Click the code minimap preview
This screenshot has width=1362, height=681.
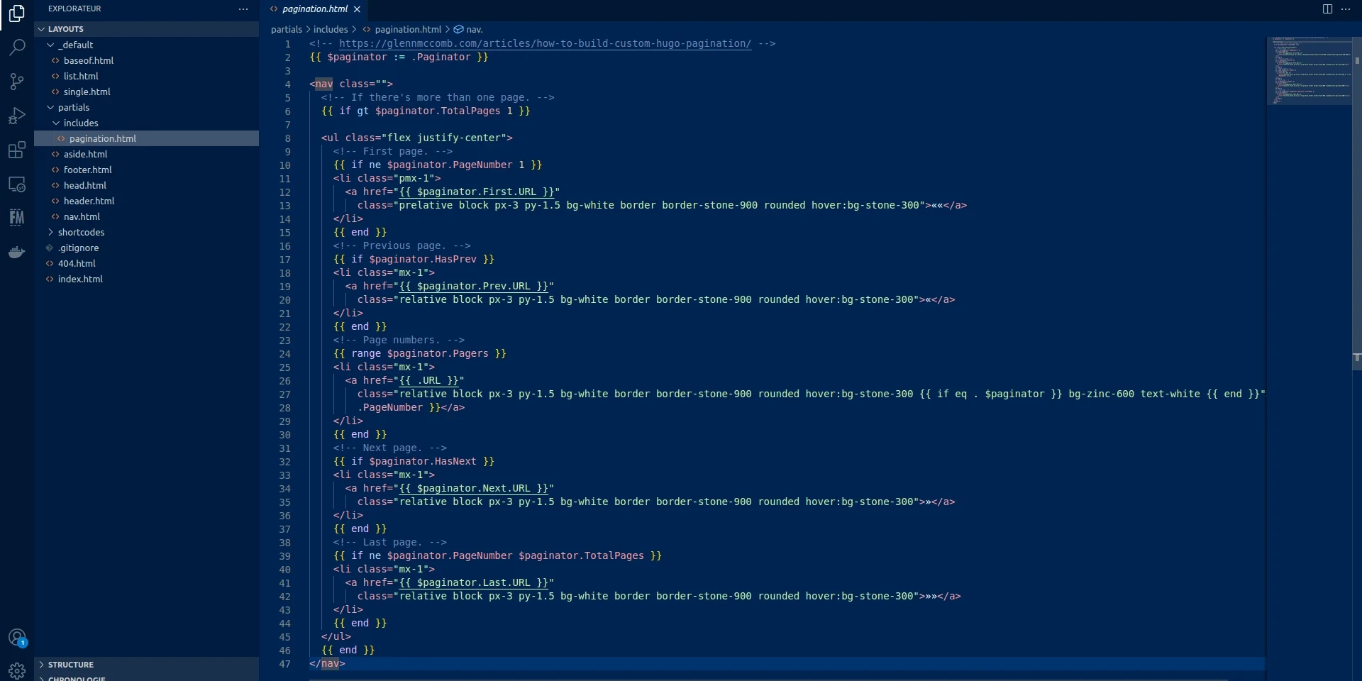coord(1308,71)
